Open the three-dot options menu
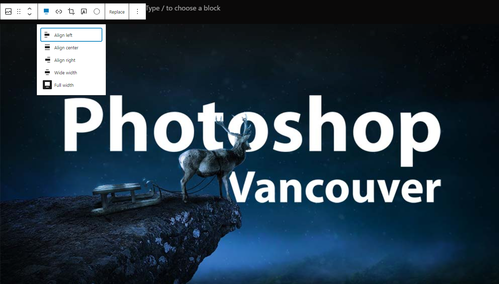The height and width of the screenshot is (284, 499). pos(137,12)
